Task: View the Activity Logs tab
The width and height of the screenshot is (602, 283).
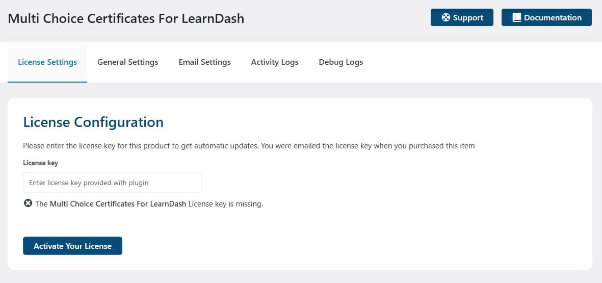Action: click(x=275, y=62)
